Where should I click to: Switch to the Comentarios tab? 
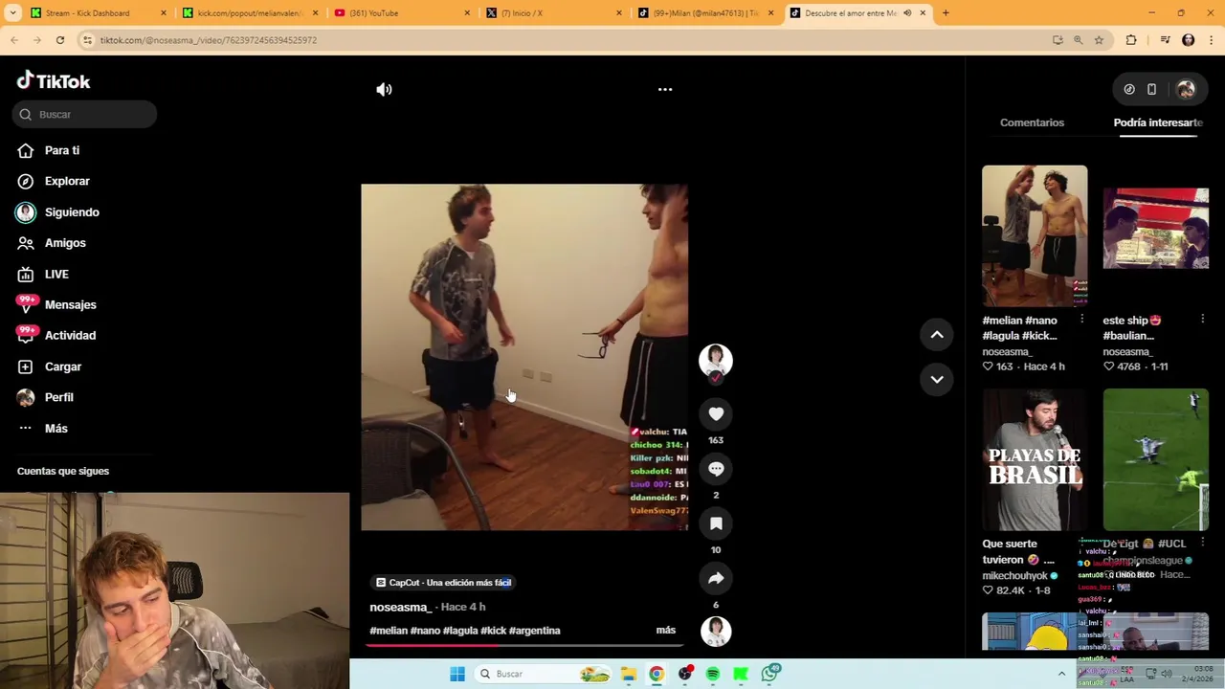click(x=1032, y=122)
